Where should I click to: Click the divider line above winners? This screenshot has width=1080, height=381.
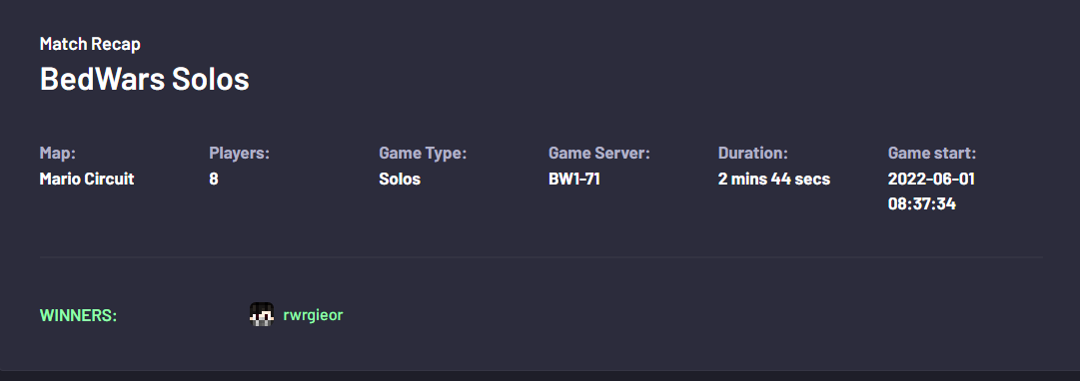(541, 257)
